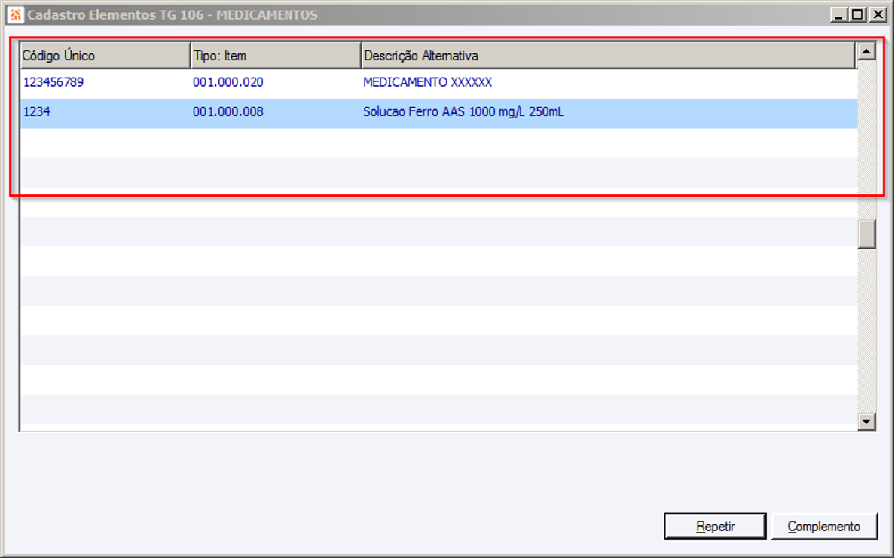Click the application icon in the title bar
Viewport: 895px width, 559px height.
(x=15, y=15)
